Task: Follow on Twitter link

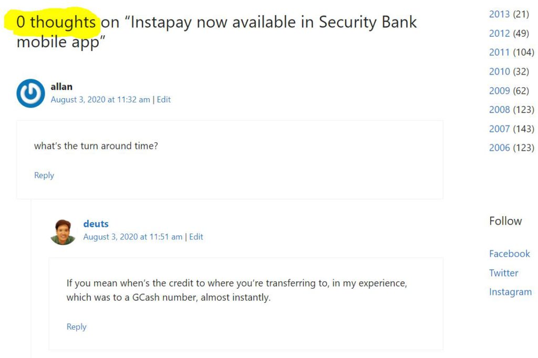Action: 503,273
